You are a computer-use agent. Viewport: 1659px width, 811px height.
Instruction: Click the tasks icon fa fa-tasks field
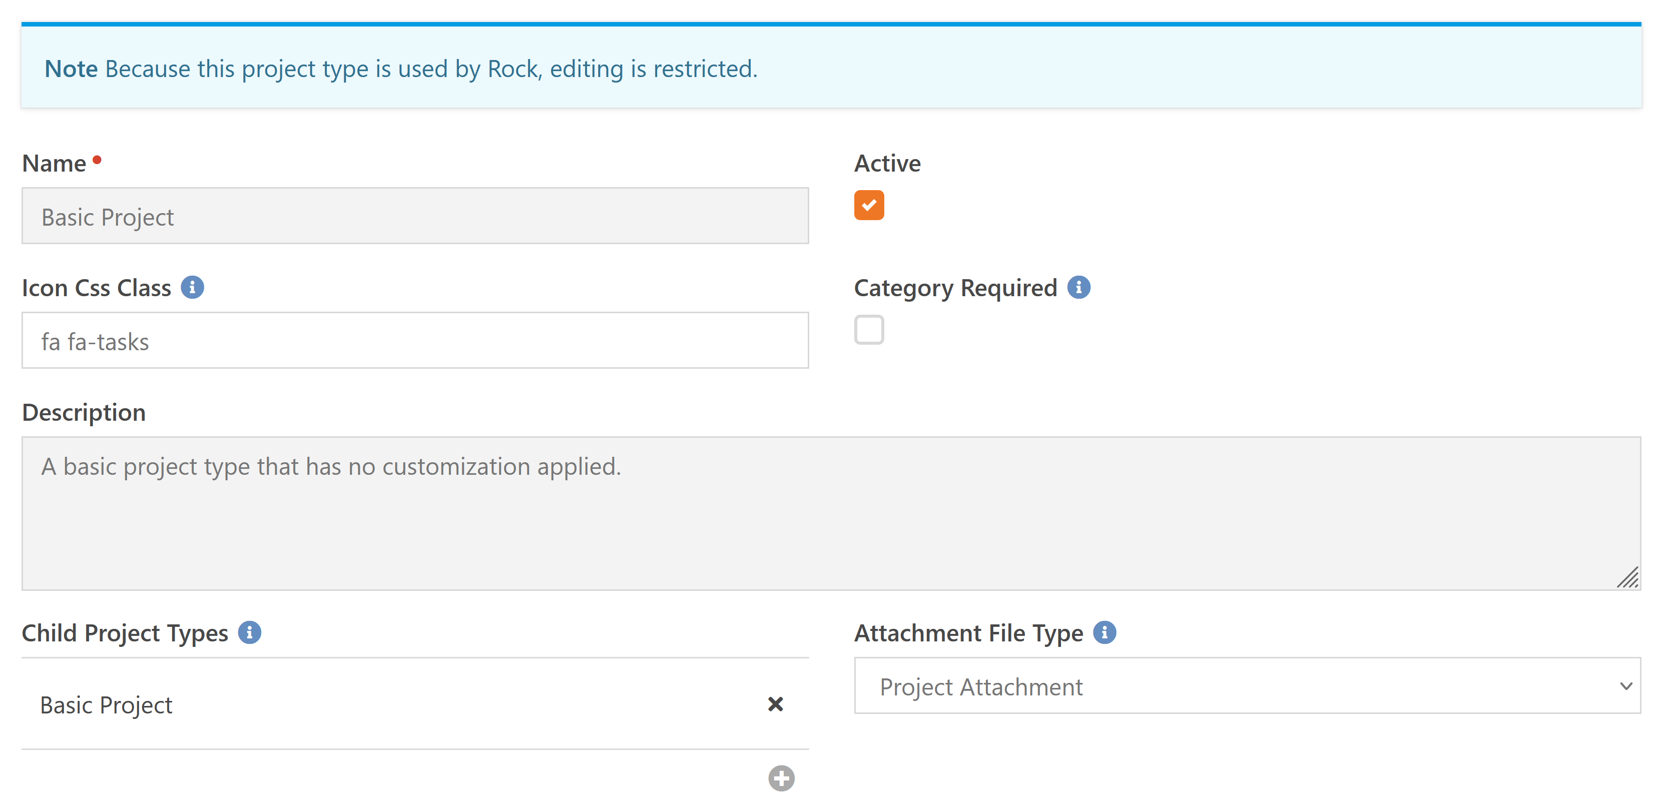pos(416,341)
